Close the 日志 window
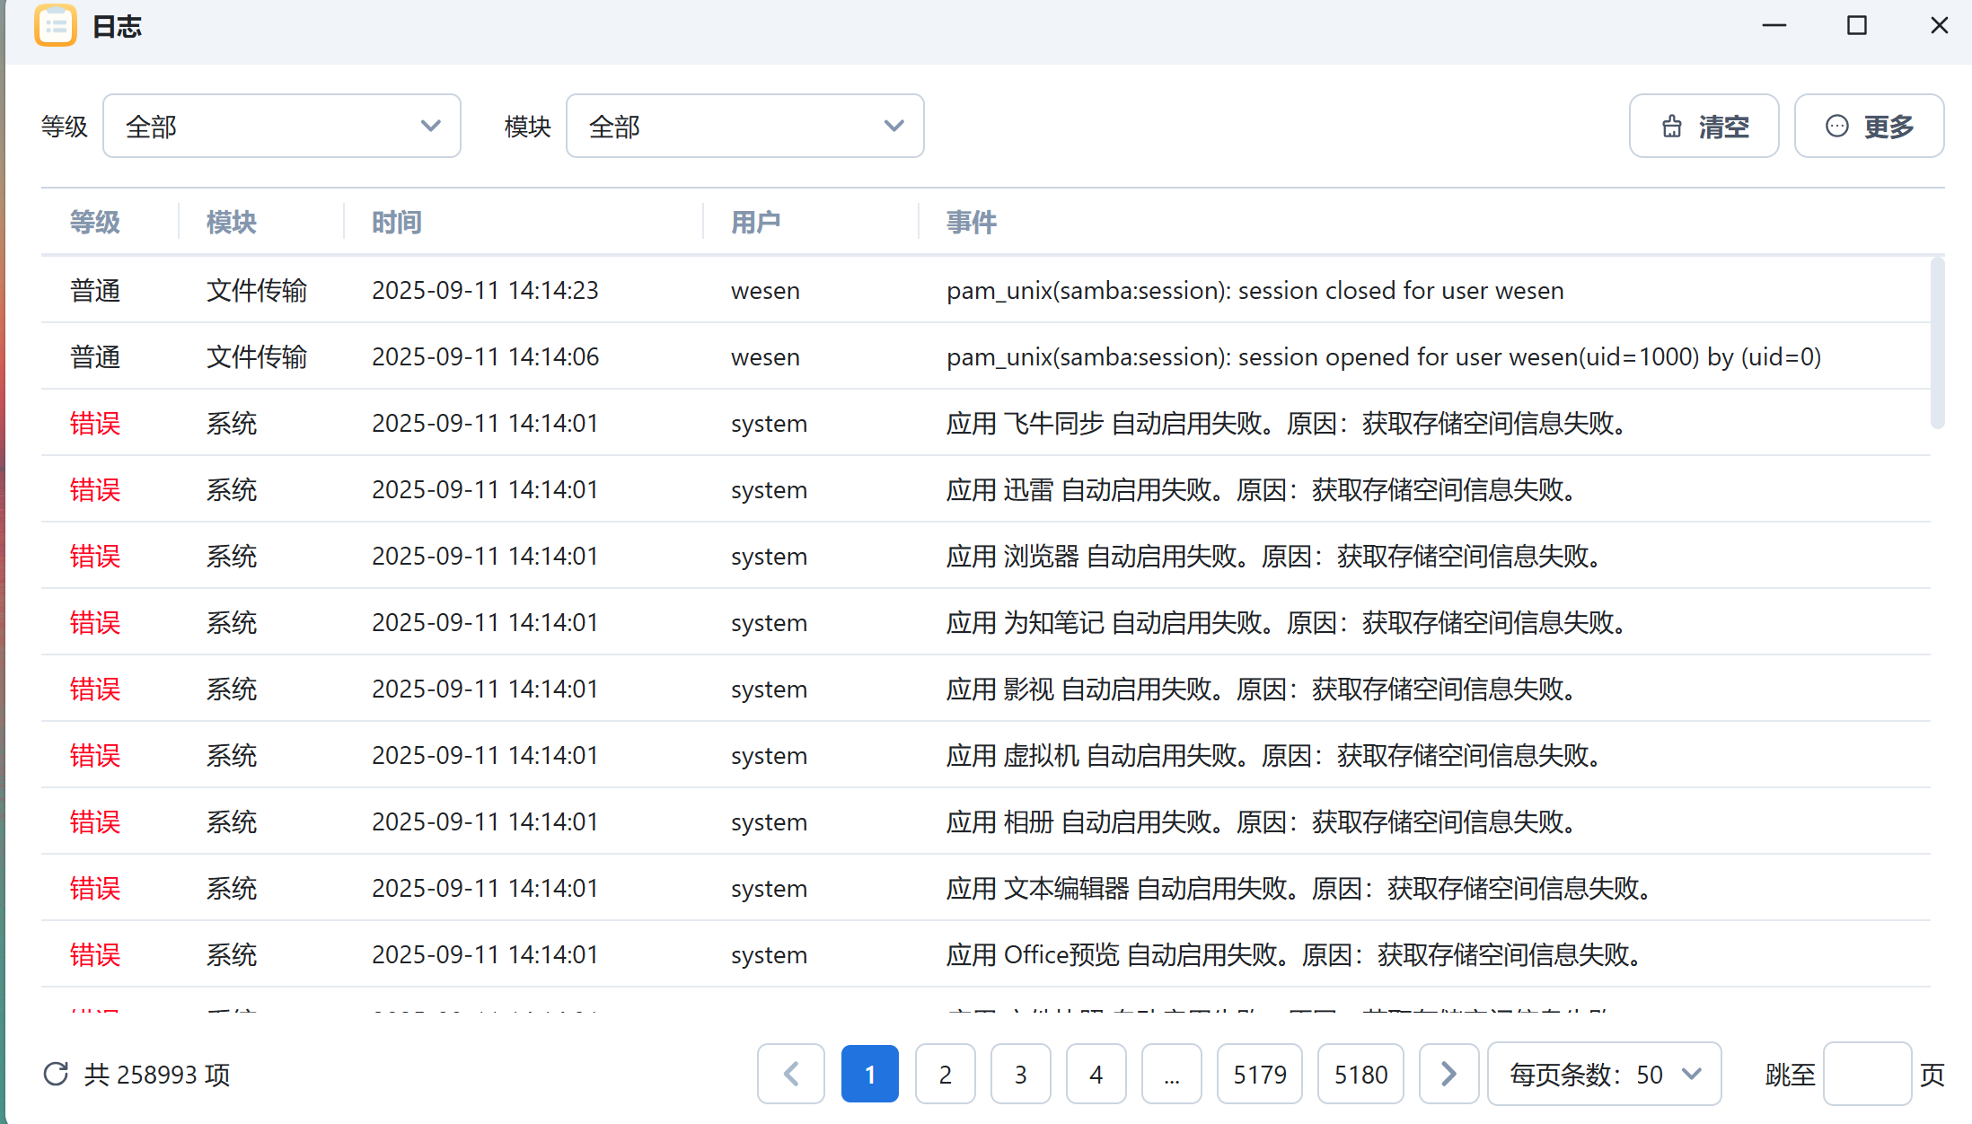This screenshot has width=1972, height=1124. 1940,26
